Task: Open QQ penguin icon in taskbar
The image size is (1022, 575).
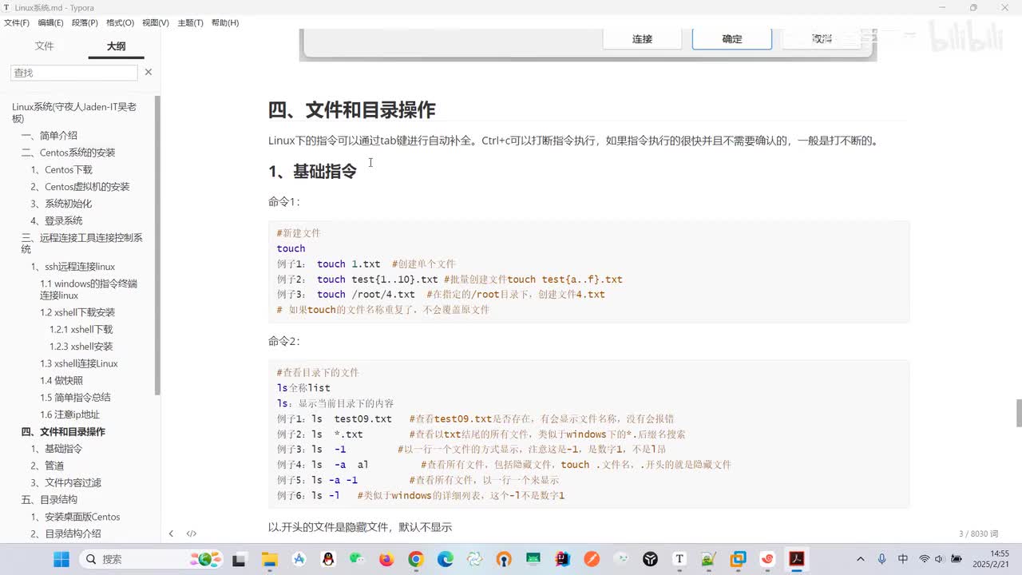Action: click(x=328, y=559)
